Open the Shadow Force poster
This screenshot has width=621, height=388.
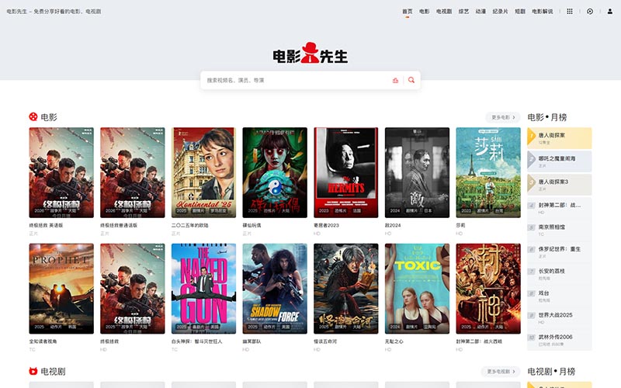point(275,289)
